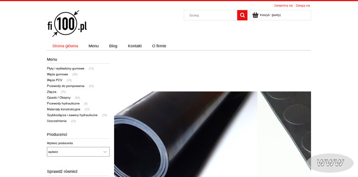Go to the Blog page
The image size is (358, 177).
pos(113,46)
